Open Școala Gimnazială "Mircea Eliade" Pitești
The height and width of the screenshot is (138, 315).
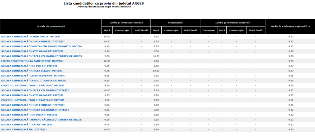[x=32, y=71]
